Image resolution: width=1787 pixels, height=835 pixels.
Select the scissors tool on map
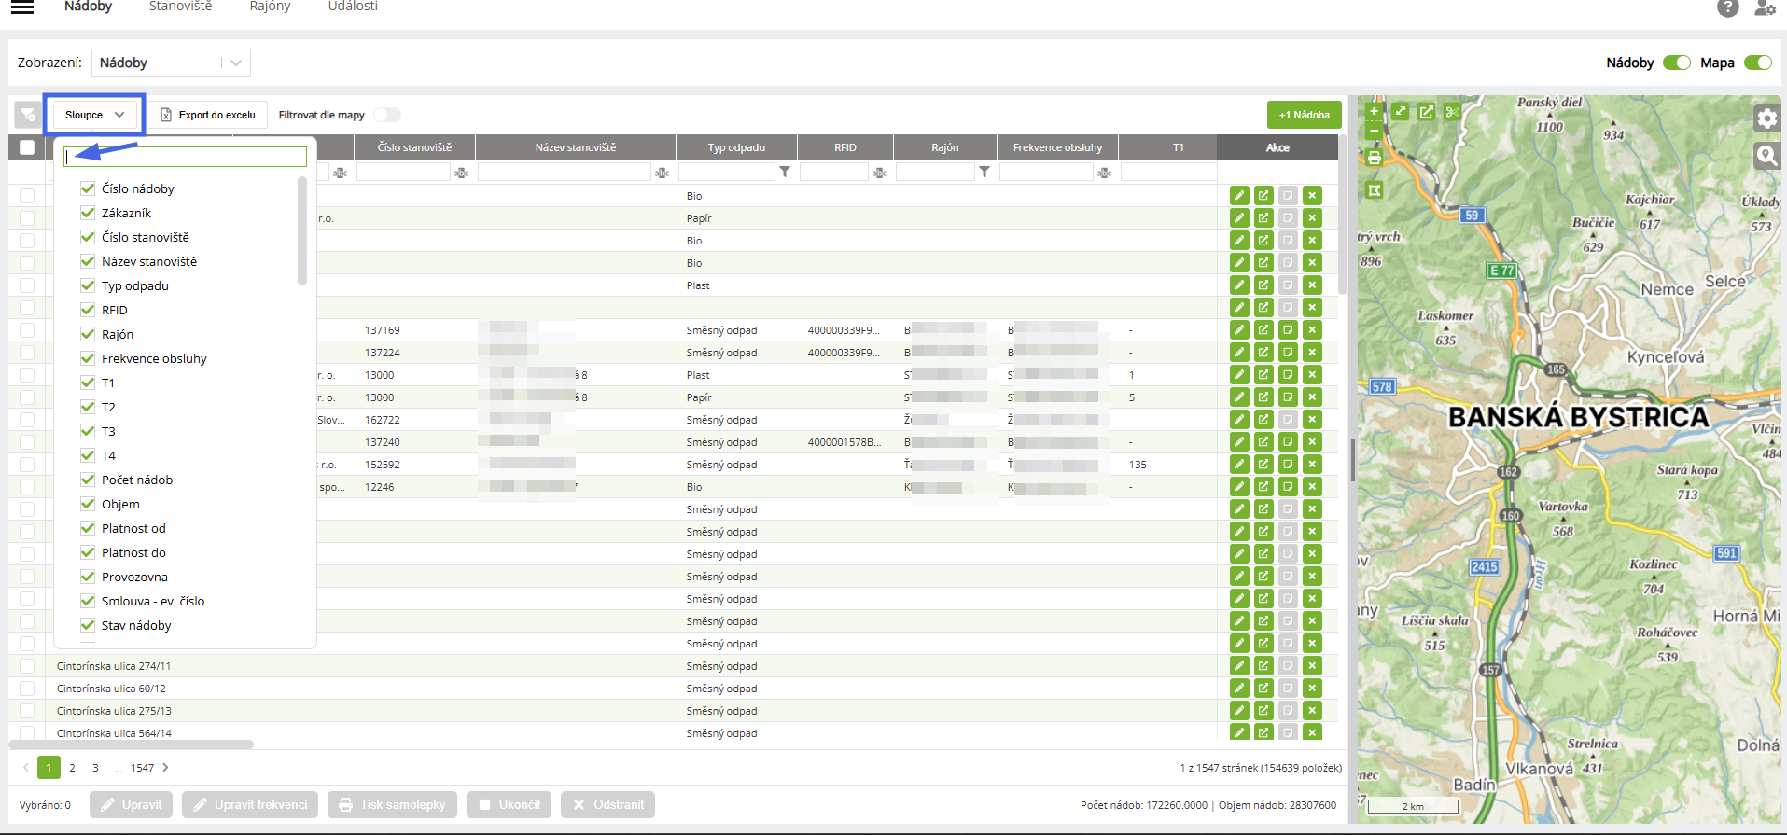pos(1453,112)
